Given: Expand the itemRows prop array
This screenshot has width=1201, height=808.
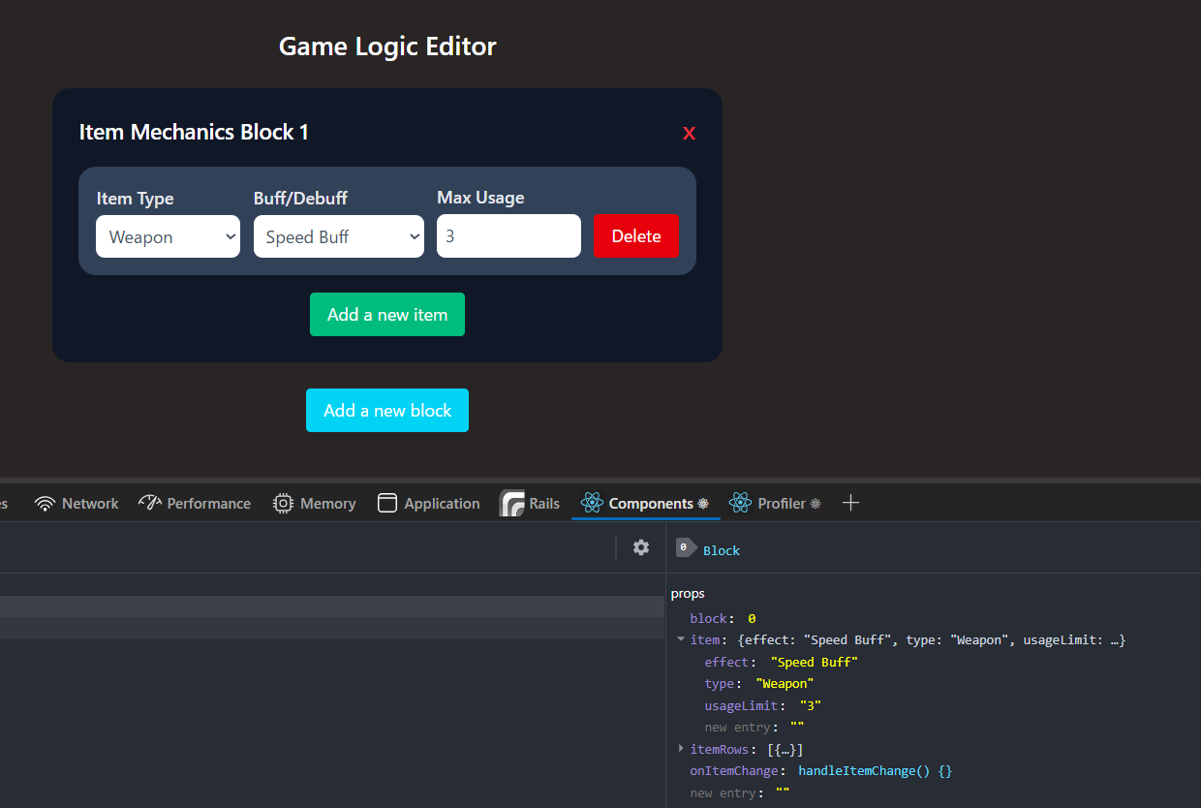Looking at the screenshot, I should coord(681,749).
